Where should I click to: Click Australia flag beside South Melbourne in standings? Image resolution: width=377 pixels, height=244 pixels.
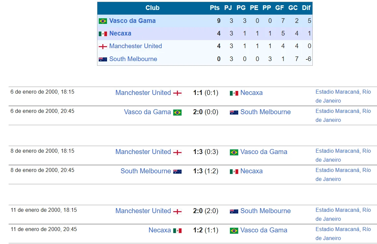click(103, 59)
